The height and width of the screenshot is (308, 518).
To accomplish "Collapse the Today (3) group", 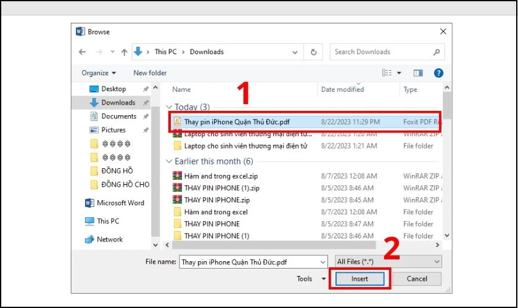I will point(169,107).
